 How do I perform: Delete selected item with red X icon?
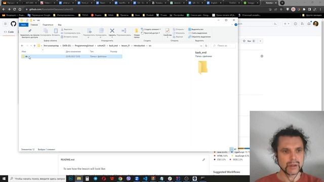tap(112, 32)
